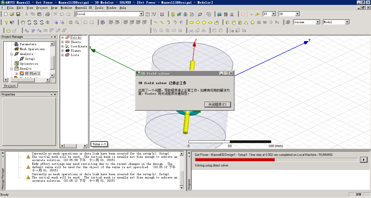Click the What's This help arrow icon
This screenshot has width=371, height=198.
(12, 22)
